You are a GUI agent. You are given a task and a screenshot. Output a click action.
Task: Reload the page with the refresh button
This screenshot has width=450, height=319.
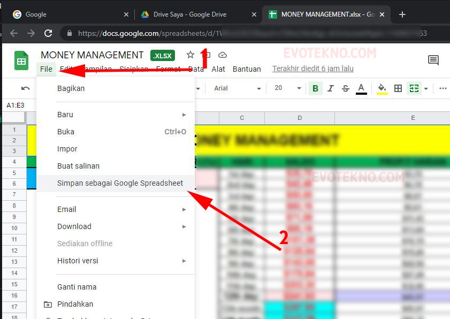point(49,33)
